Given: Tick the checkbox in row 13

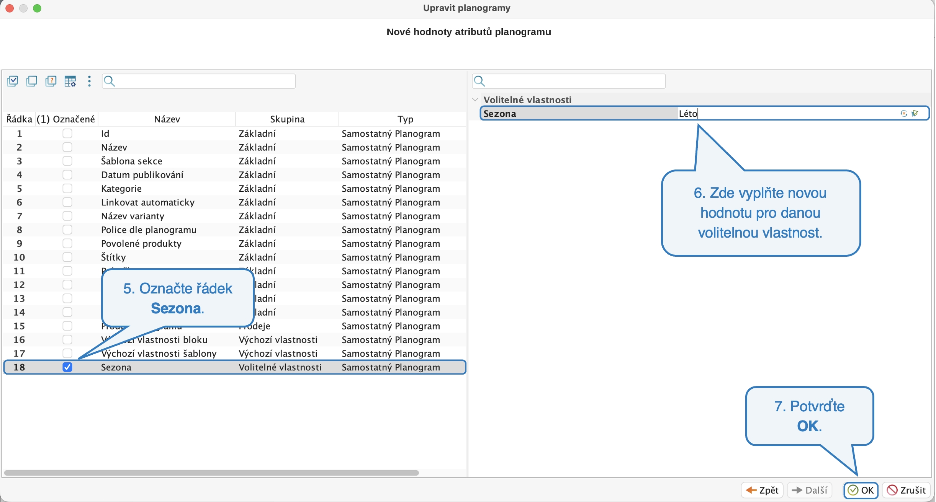Looking at the screenshot, I should tap(67, 298).
